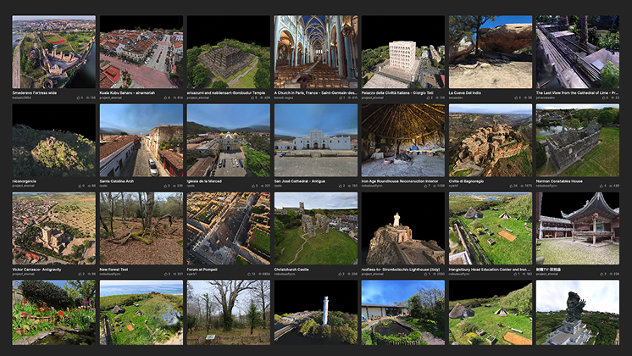Viewport: 632px width, 356px height.
Task: Like the Civita di Bagnoregio scene
Action: pos(511,186)
